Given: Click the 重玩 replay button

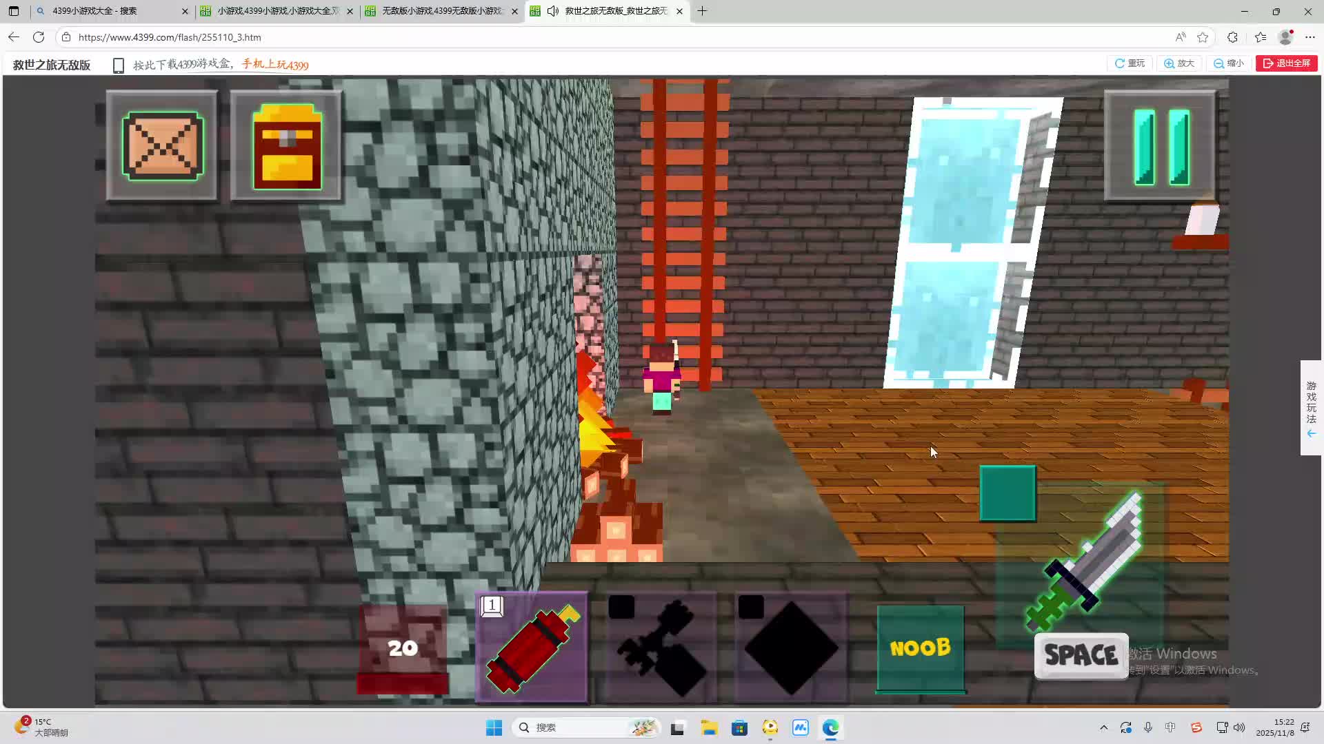Looking at the screenshot, I should [x=1130, y=63].
